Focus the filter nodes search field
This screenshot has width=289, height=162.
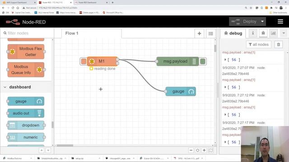coord(27,33)
